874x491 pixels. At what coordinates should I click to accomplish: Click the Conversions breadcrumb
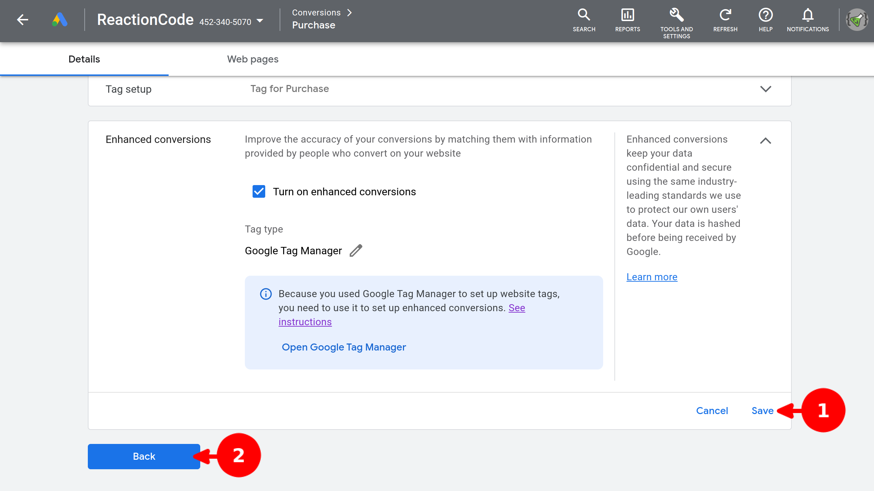[316, 13]
